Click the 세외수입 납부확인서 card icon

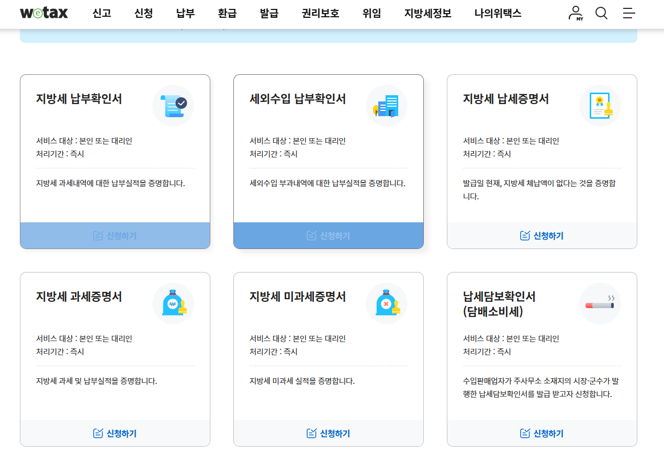point(387,105)
